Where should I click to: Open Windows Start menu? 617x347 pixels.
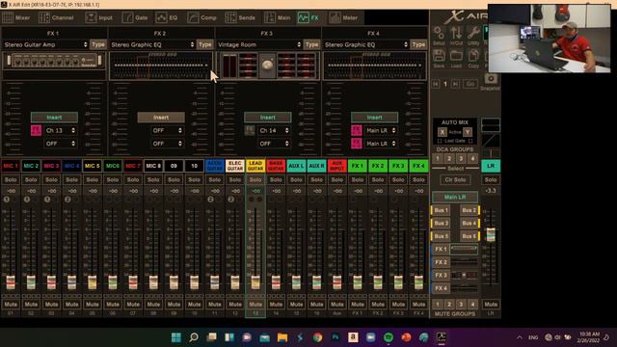(175, 337)
